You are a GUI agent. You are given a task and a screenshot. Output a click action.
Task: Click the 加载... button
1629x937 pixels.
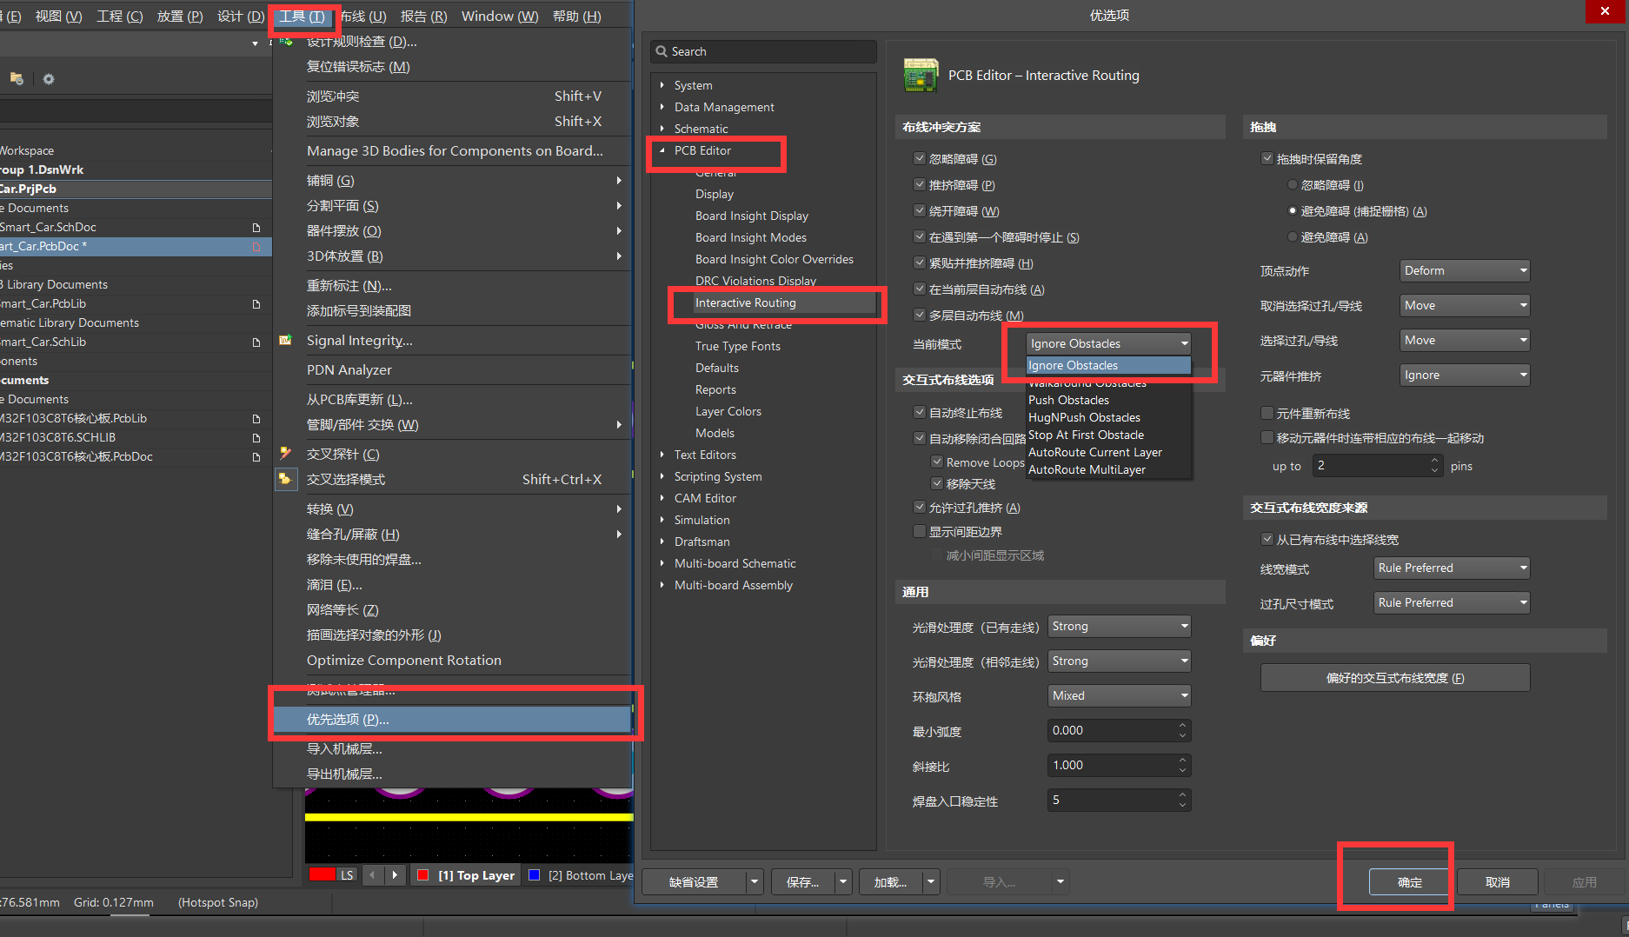point(890,882)
